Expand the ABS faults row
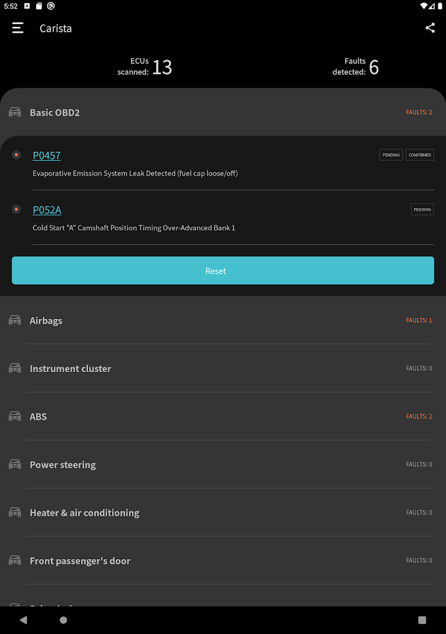The height and width of the screenshot is (634, 446). 223,416
